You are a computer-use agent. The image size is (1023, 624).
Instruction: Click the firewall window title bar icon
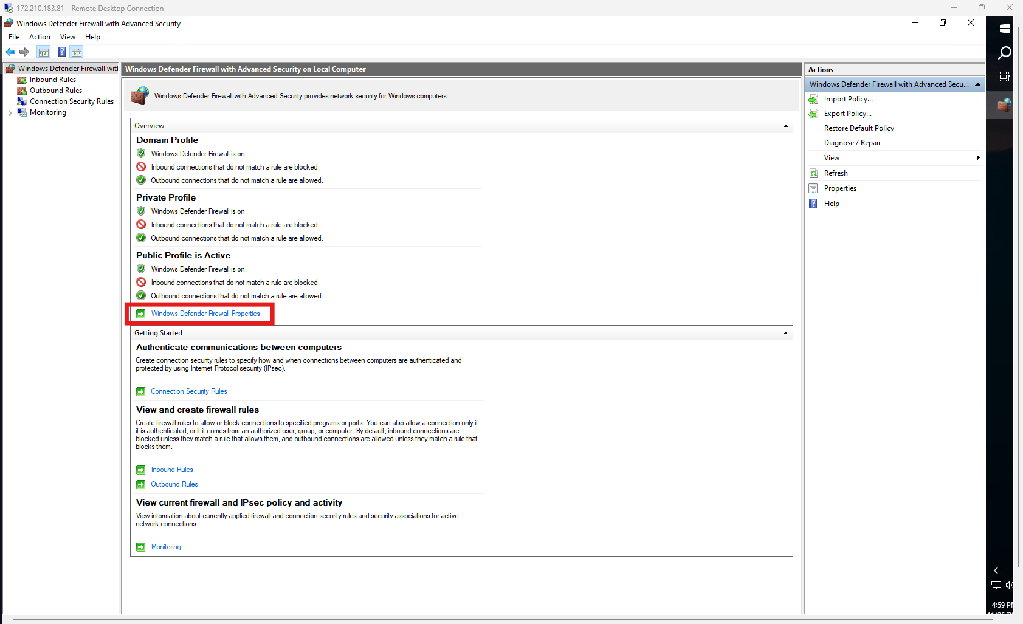pyautogui.click(x=9, y=23)
